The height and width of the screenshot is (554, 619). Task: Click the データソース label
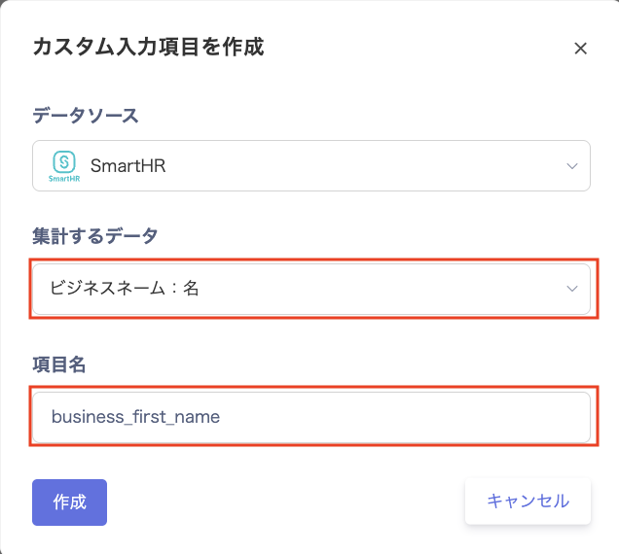click(86, 116)
